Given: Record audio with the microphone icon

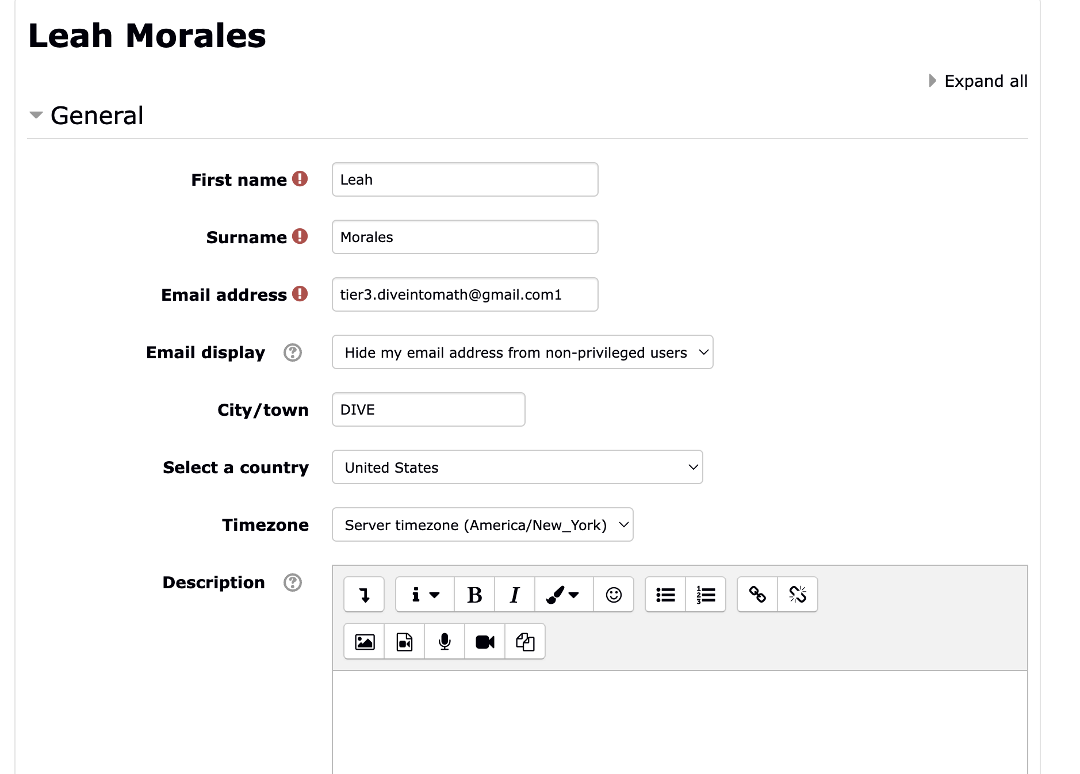Looking at the screenshot, I should 445,642.
